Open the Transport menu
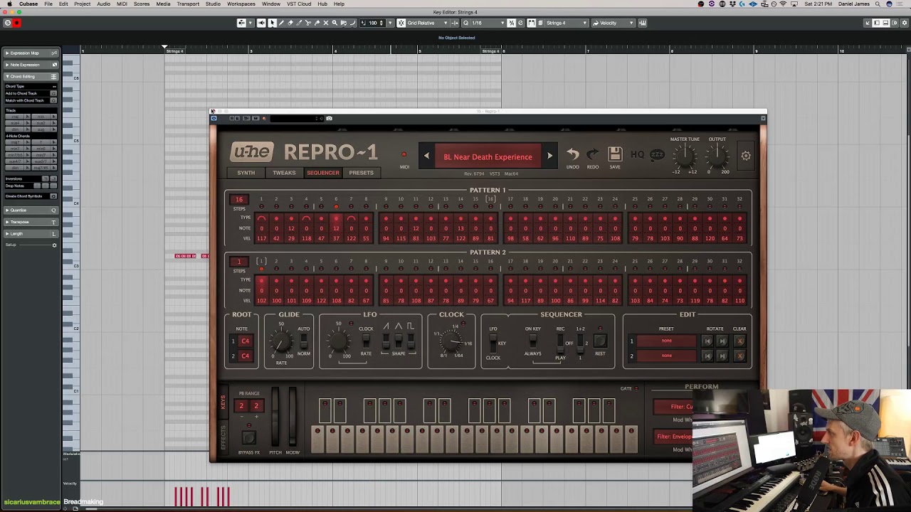Screen dimensions: 911x512 [x=188, y=4]
